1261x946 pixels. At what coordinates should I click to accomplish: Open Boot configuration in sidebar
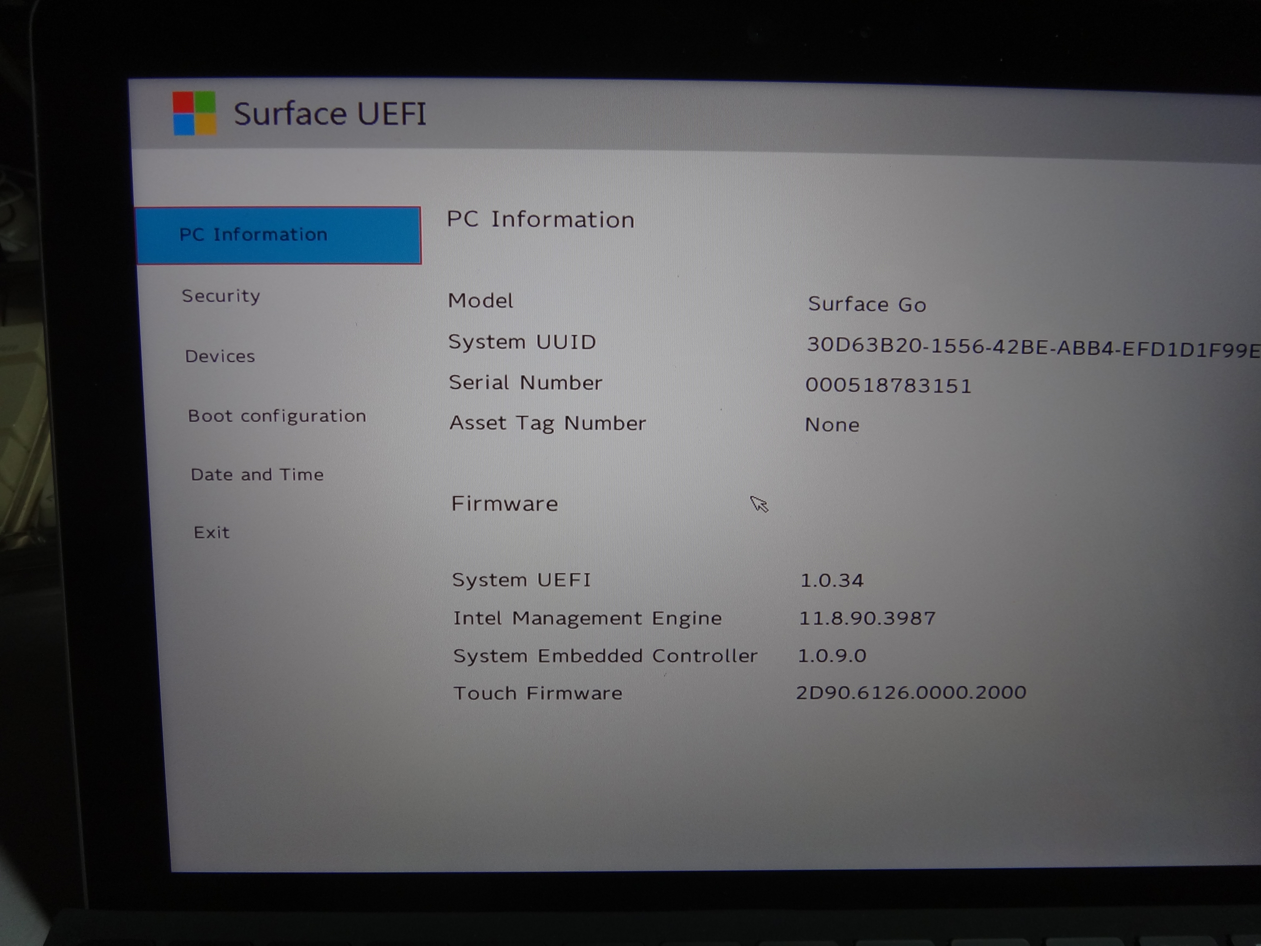[x=277, y=416]
